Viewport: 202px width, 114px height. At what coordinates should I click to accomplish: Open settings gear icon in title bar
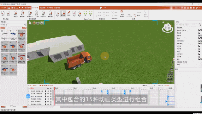[x=197, y=8]
